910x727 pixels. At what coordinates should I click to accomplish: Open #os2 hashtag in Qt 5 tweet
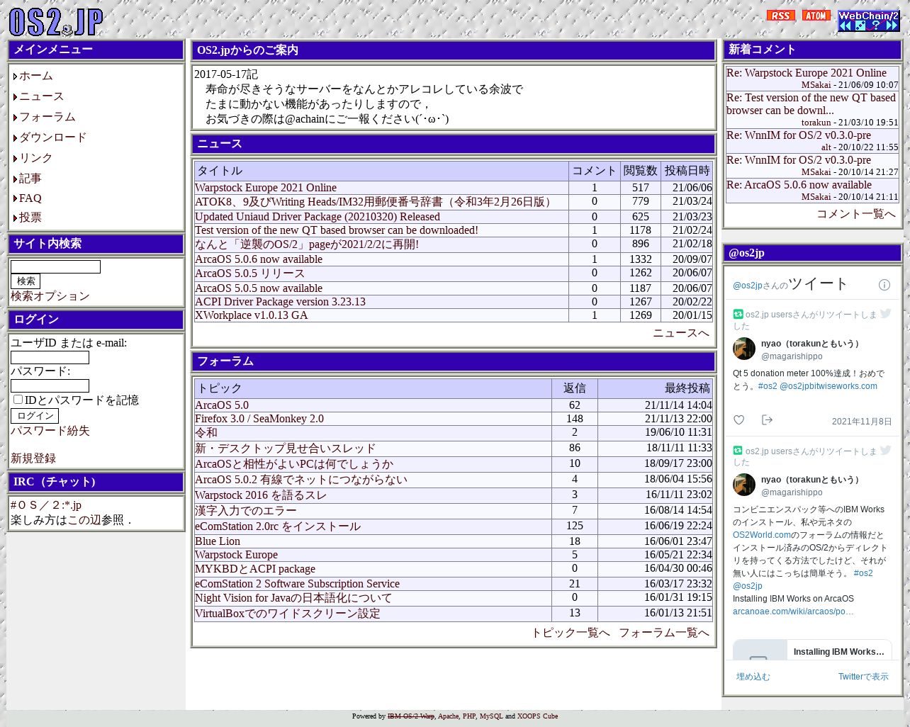click(768, 386)
